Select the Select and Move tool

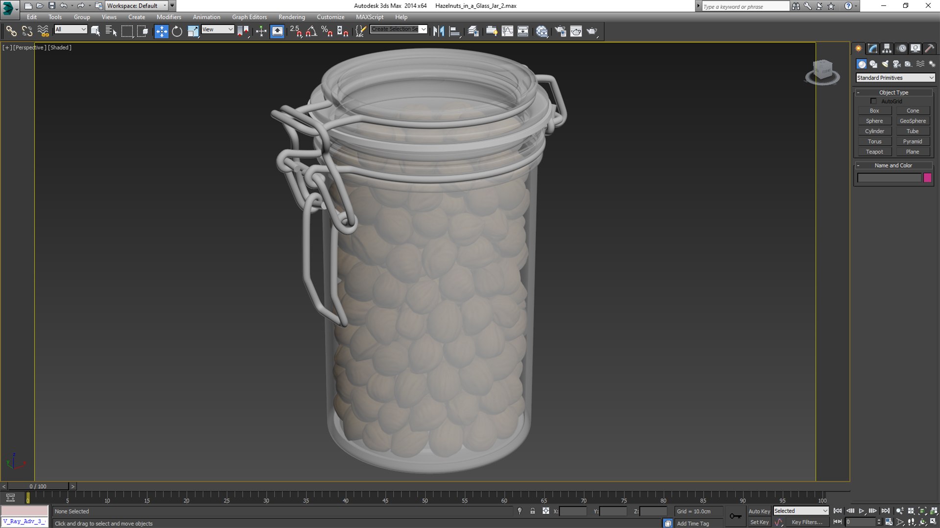tap(161, 31)
